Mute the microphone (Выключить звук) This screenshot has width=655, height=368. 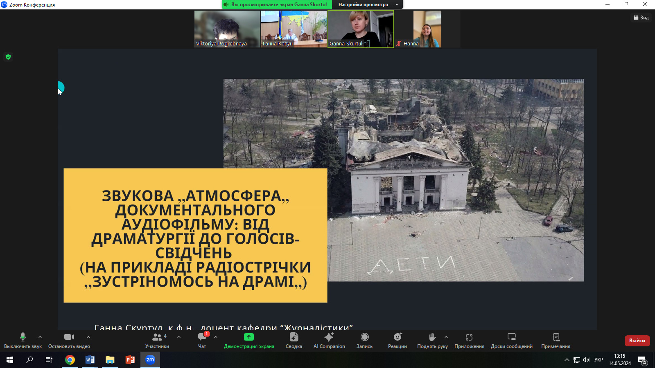tap(23, 337)
